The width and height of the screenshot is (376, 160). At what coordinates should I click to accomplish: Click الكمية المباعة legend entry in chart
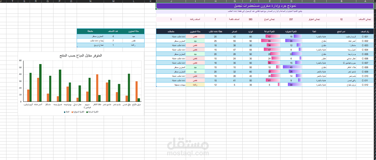coord(93,111)
